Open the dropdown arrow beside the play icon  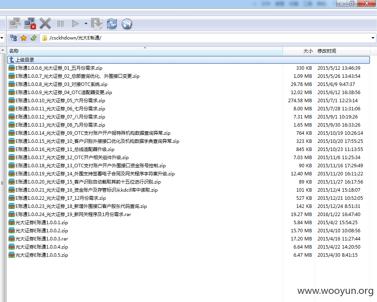pyautogui.click(x=86, y=24)
